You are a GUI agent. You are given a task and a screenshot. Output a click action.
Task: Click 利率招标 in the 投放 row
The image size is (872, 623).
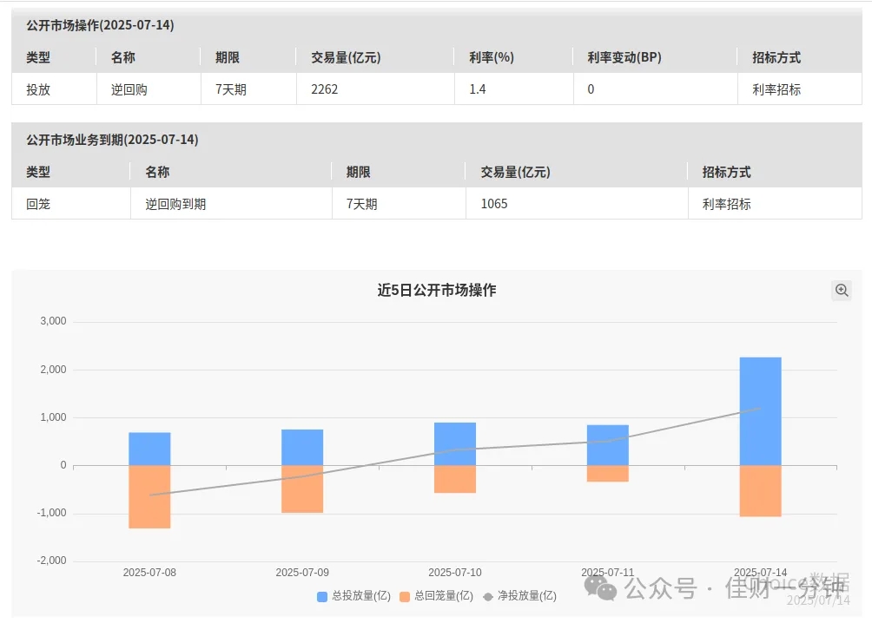pos(776,89)
